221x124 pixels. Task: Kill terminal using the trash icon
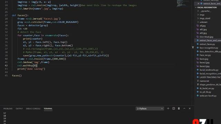(x=179, y=108)
